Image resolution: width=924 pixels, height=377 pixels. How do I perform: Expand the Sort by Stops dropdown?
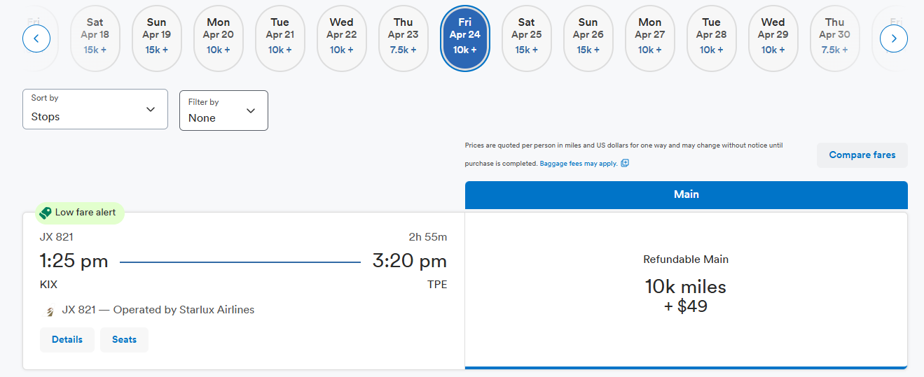[x=95, y=109]
